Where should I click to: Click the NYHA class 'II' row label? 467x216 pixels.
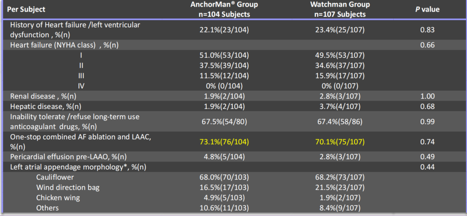click(x=81, y=65)
